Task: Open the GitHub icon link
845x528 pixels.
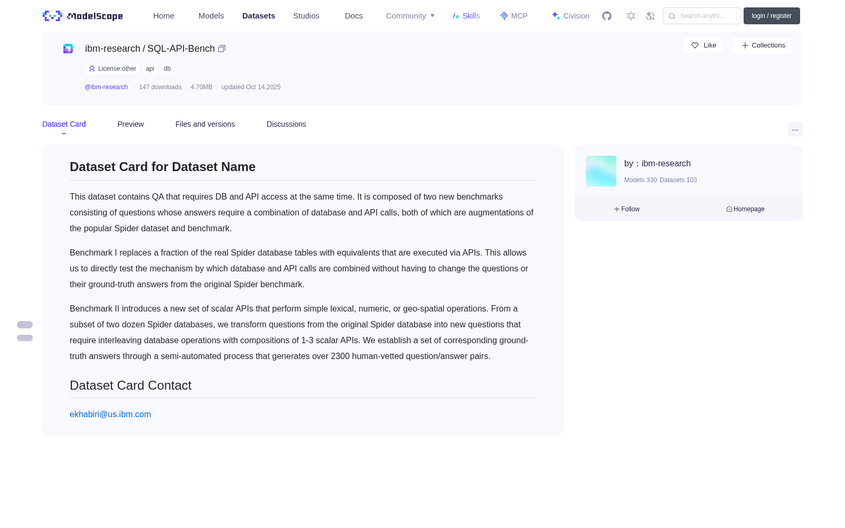Action: [x=607, y=16]
